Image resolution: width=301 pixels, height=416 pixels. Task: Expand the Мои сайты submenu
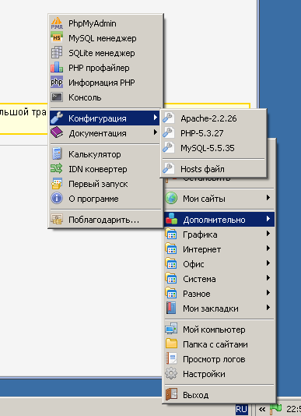[x=219, y=199]
